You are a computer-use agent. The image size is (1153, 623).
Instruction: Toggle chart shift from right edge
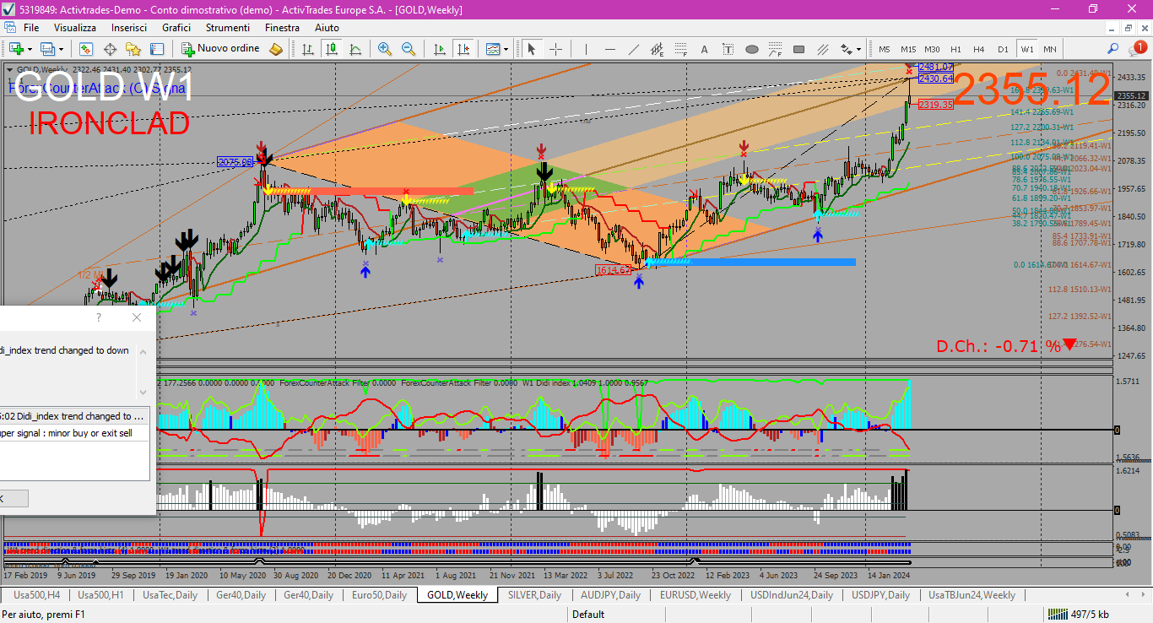point(463,49)
